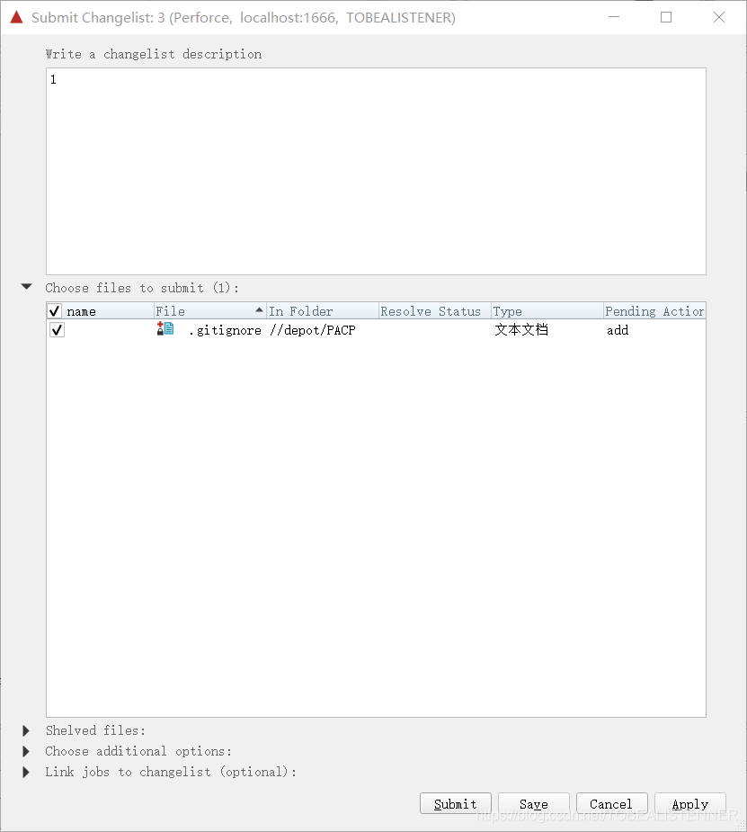Click the name column header
The height and width of the screenshot is (832, 747).
pos(81,311)
